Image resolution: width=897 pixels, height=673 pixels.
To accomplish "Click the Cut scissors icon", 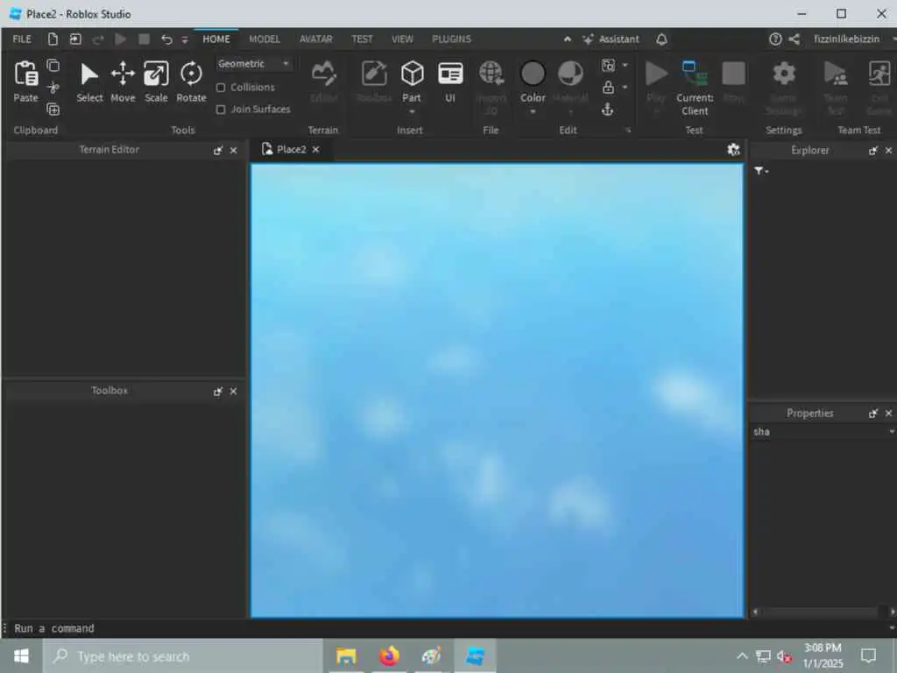I will [53, 88].
